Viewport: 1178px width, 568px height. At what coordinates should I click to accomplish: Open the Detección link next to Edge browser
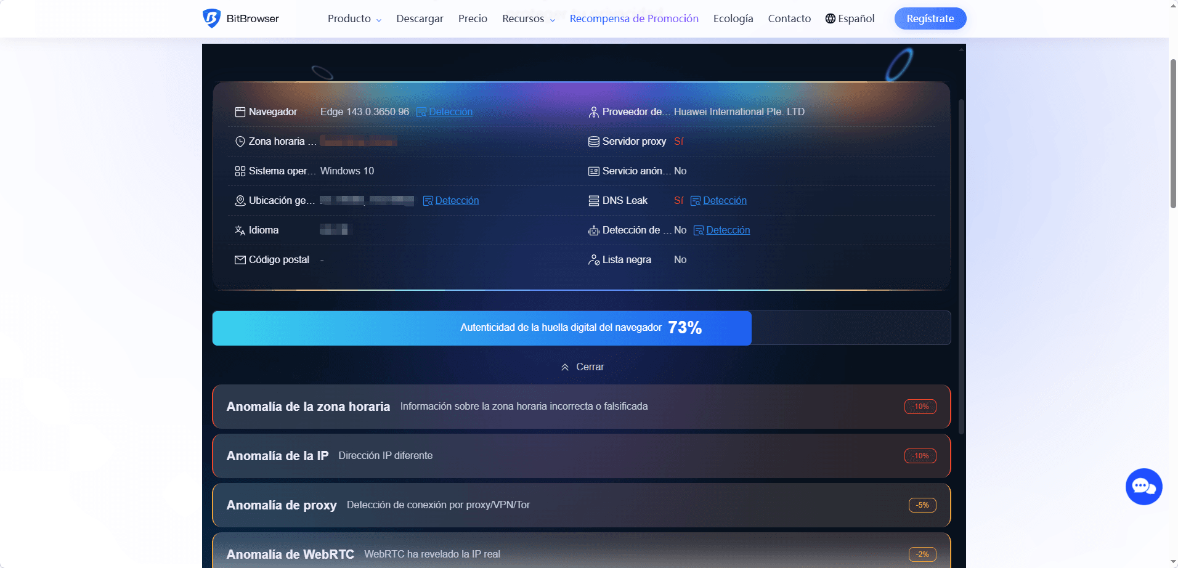coord(450,112)
